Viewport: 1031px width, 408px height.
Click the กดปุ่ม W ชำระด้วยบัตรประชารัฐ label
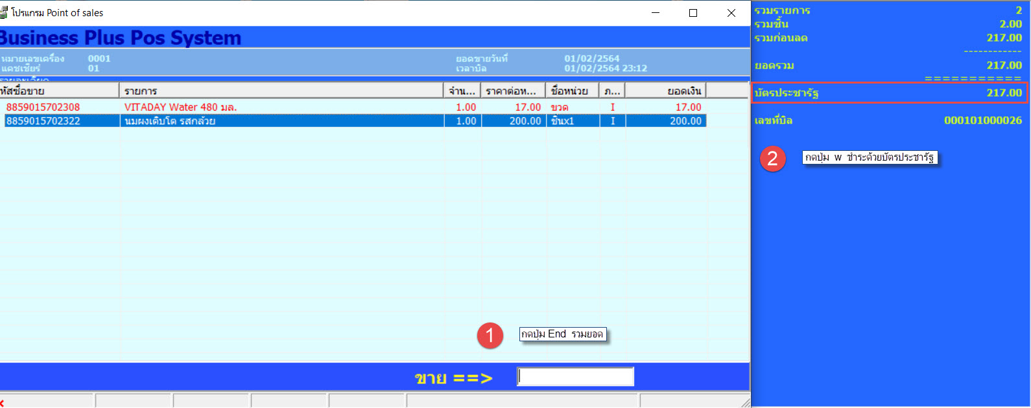click(x=869, y=157)
